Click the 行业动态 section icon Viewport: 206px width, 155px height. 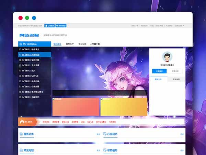pyautogui.click(x=105, y=134)
